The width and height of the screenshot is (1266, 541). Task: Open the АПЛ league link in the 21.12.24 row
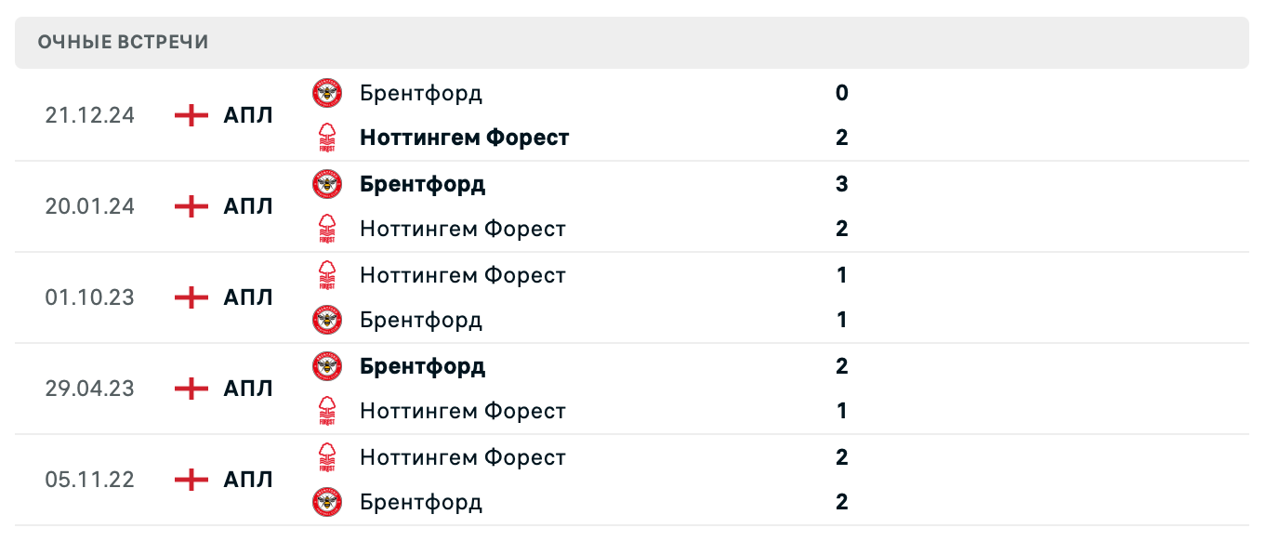tap(247, 114)
